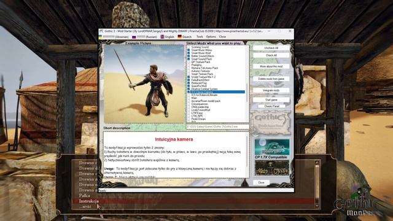This screenshot has height=221, width=393.
Task: Select '...wróć' in the background game menu
Action: (85, 206)
